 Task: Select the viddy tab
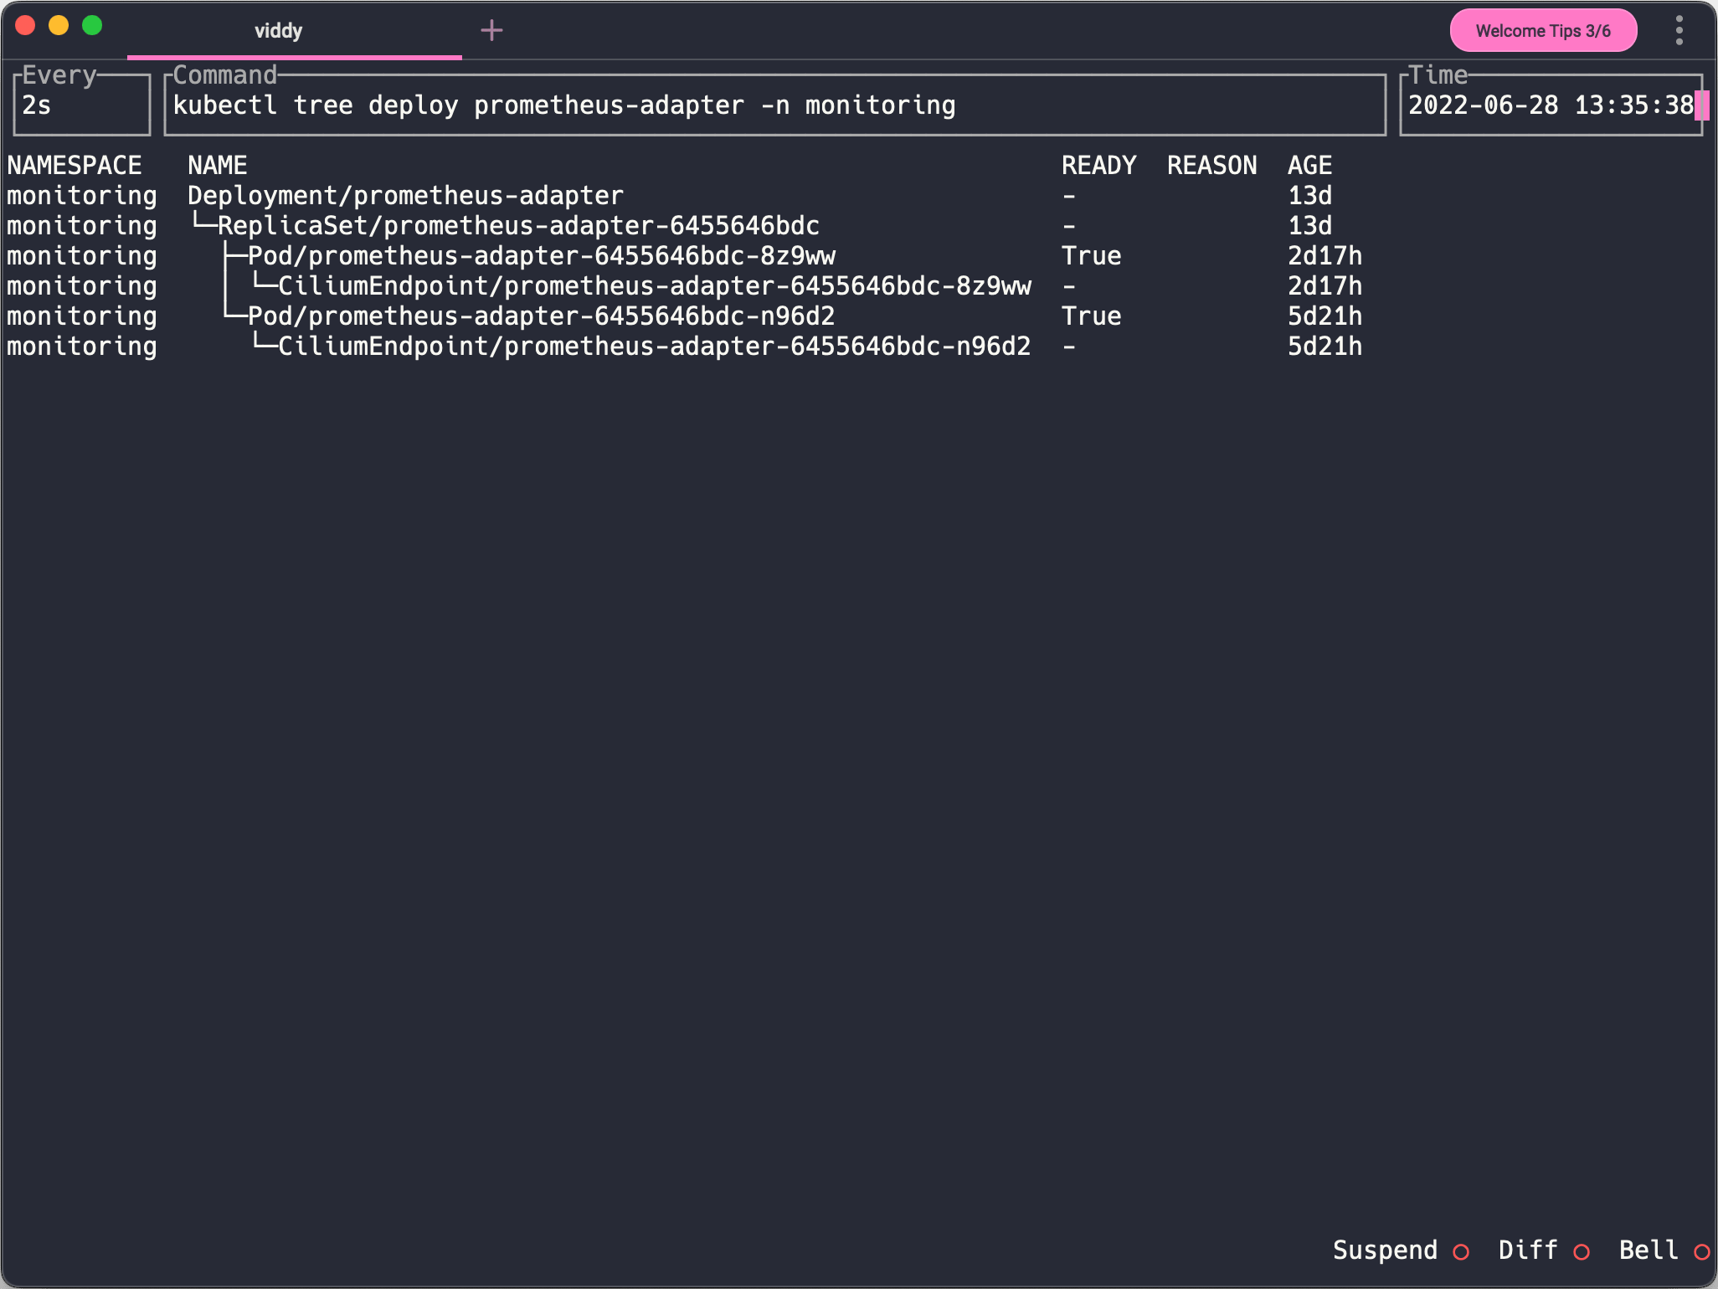click(x=279, y=31)
